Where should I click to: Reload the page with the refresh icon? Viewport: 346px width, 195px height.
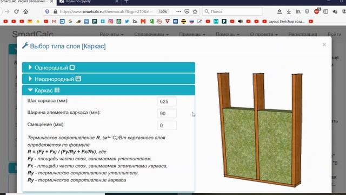[16, 11]
